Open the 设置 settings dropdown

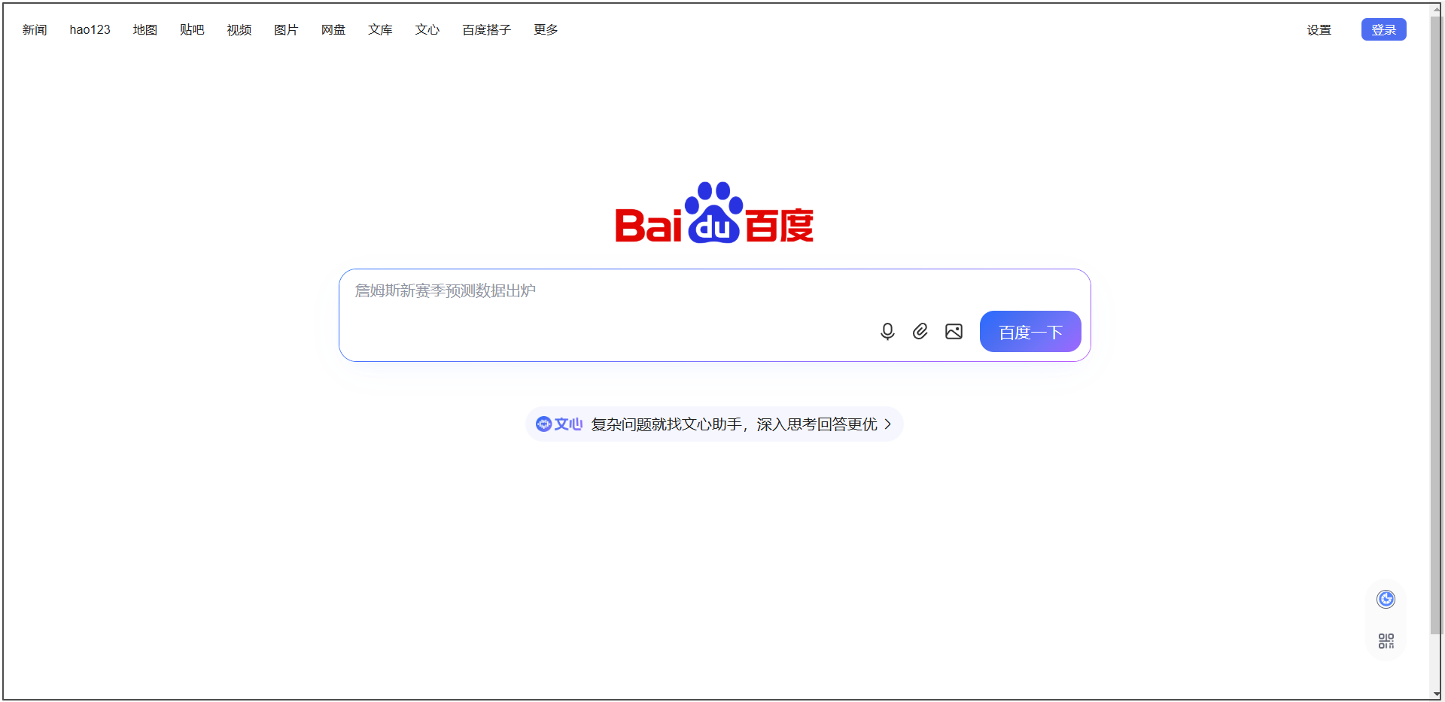click(1319, 29)
